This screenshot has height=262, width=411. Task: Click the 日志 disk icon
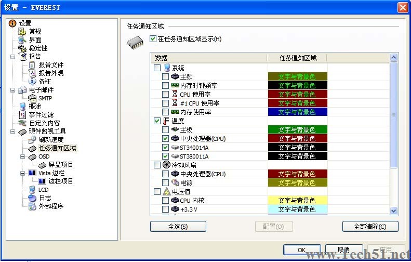click(x=32, y=198)
